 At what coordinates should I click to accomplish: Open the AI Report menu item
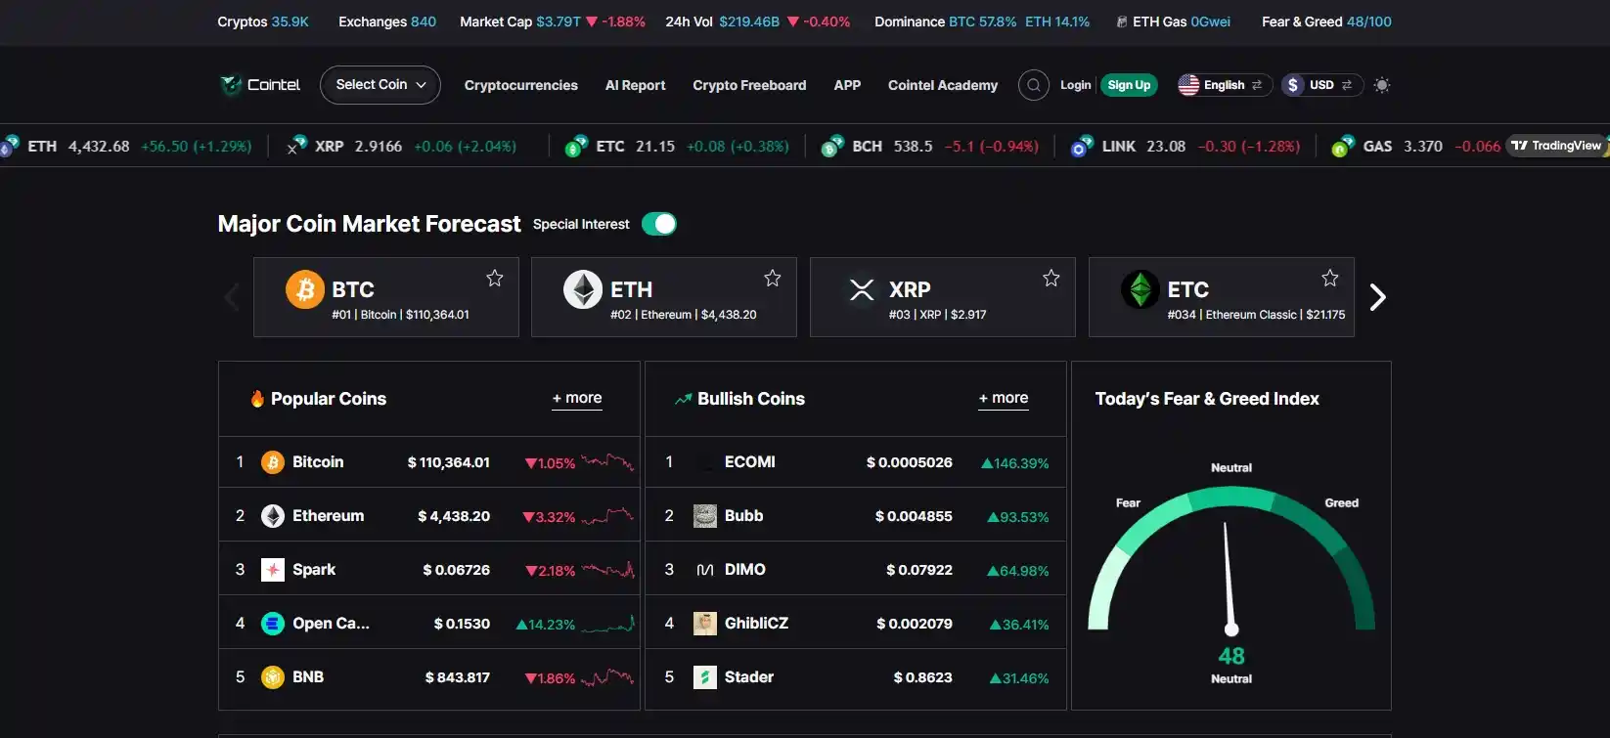pyautogui.click(x=636, y=85)
